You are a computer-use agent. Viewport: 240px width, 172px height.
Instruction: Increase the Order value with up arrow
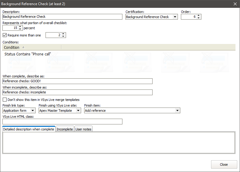(198, 16)
